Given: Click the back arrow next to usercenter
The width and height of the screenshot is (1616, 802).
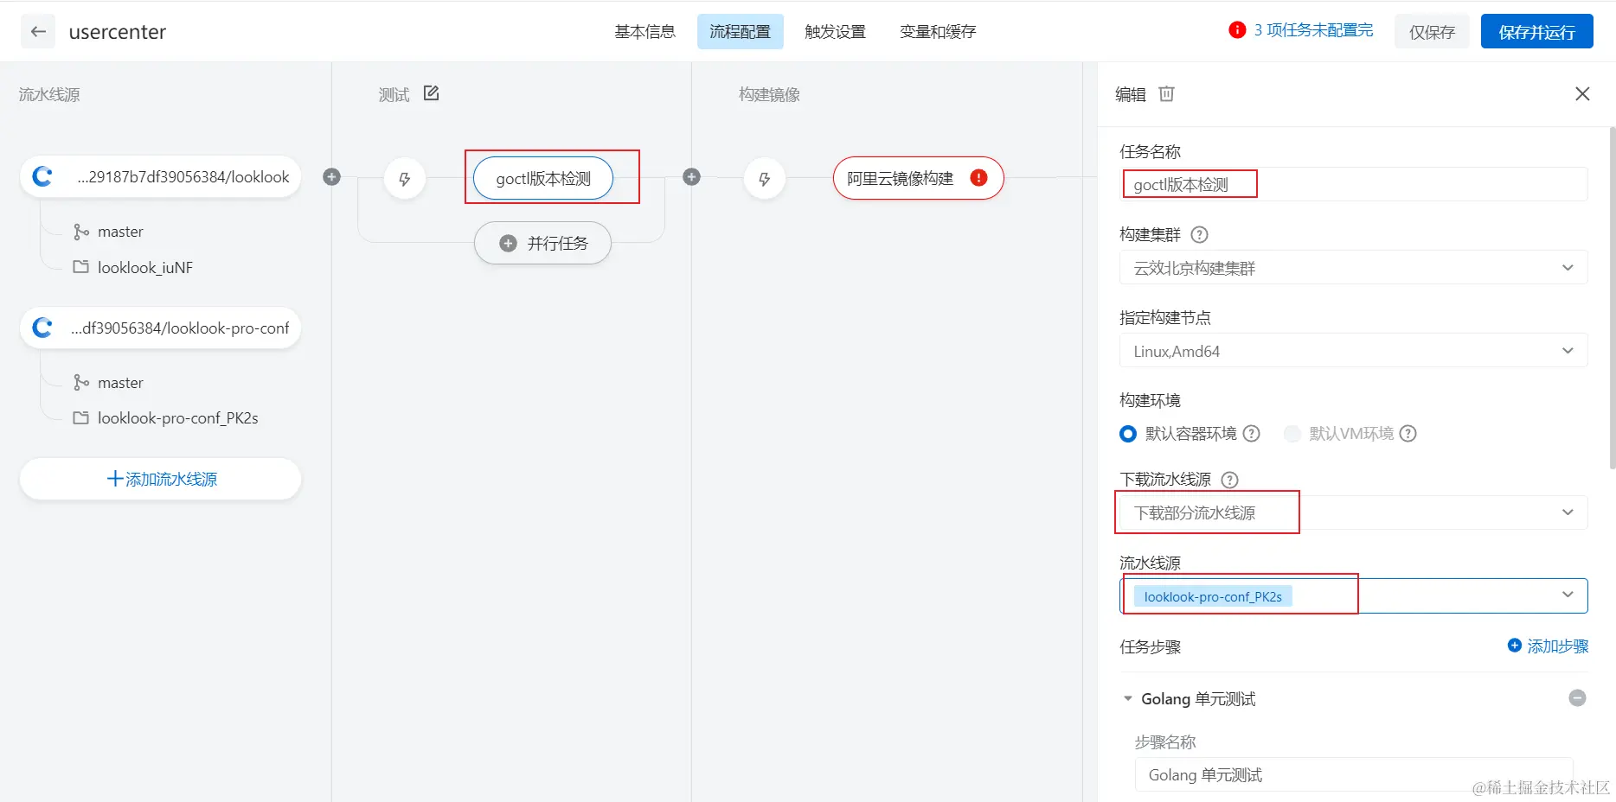Looking at the screenshot, I should pyautogui.click(x=38, y=32).
